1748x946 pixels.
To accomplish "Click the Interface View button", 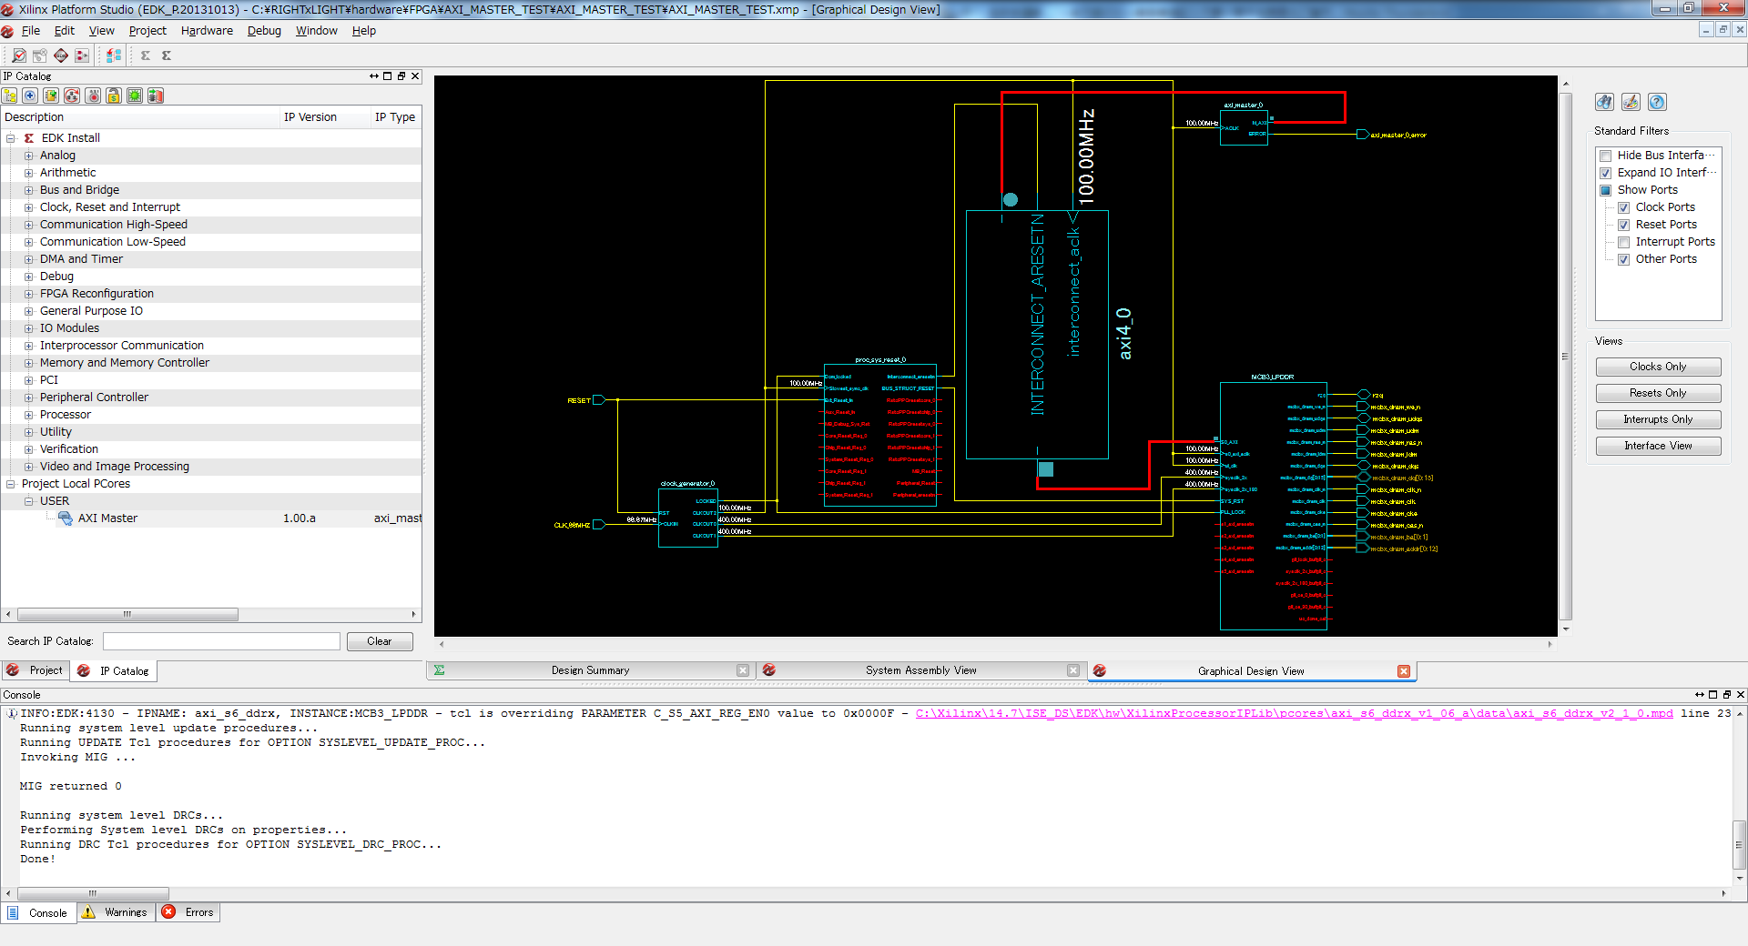I will 1658,446.
